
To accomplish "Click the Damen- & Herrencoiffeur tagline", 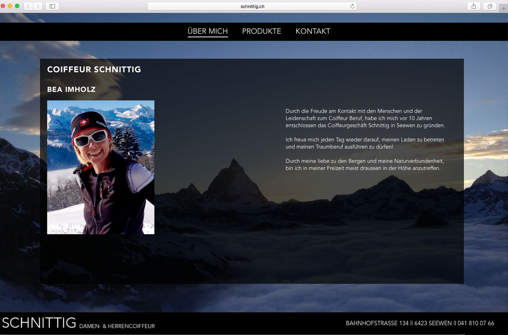I will coord(117,326).
